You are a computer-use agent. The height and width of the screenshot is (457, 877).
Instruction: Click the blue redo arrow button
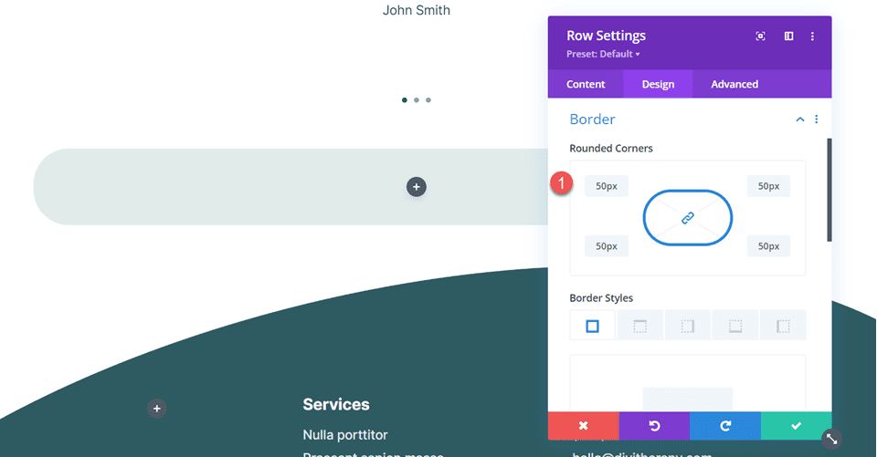coord(725,426)
